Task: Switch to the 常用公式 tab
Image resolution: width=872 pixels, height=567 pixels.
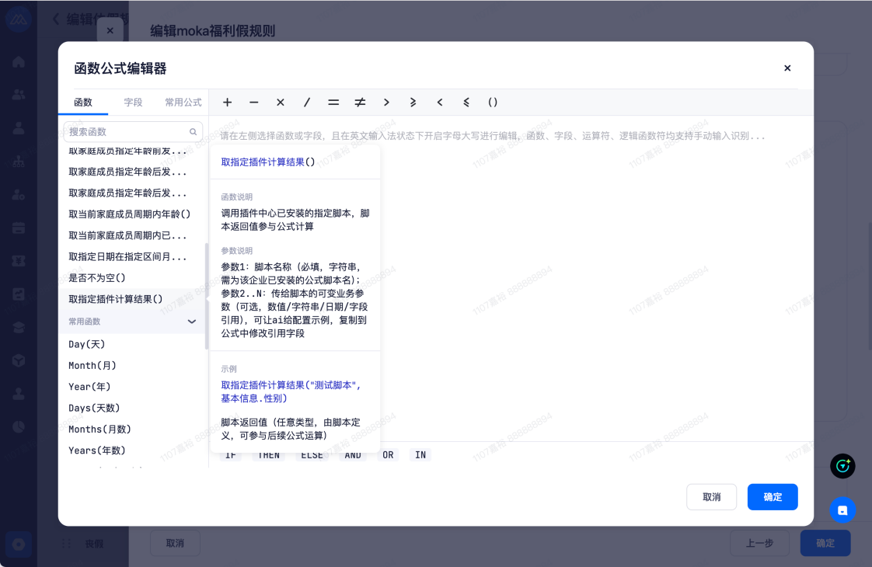Action: [183, 103]
